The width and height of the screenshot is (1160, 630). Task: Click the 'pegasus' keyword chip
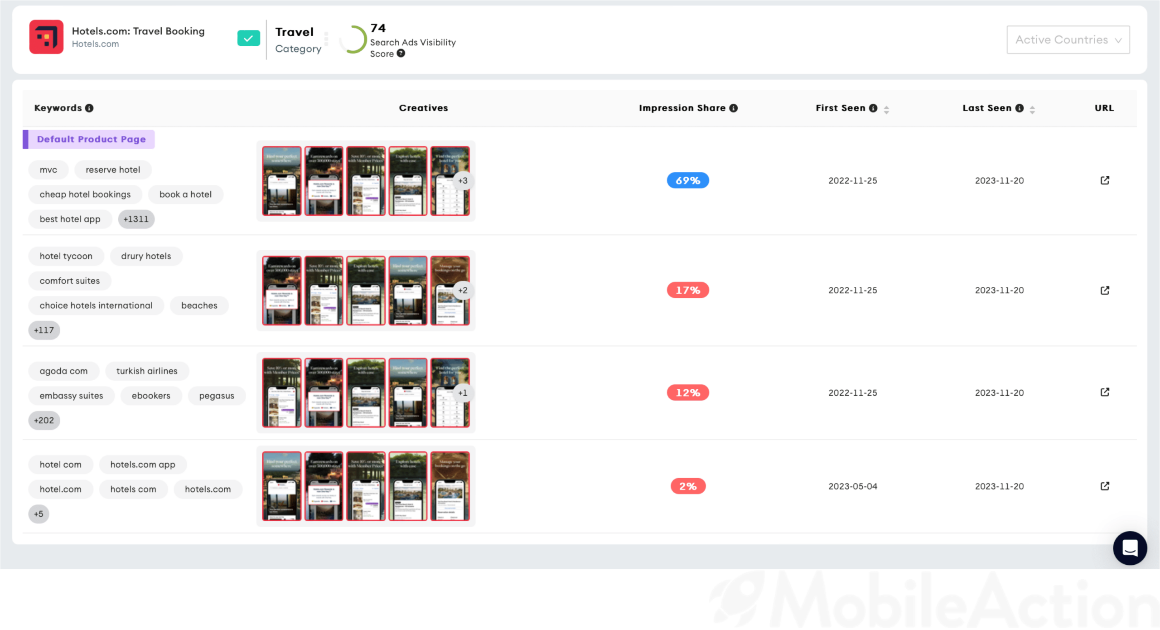click(217, 396)
